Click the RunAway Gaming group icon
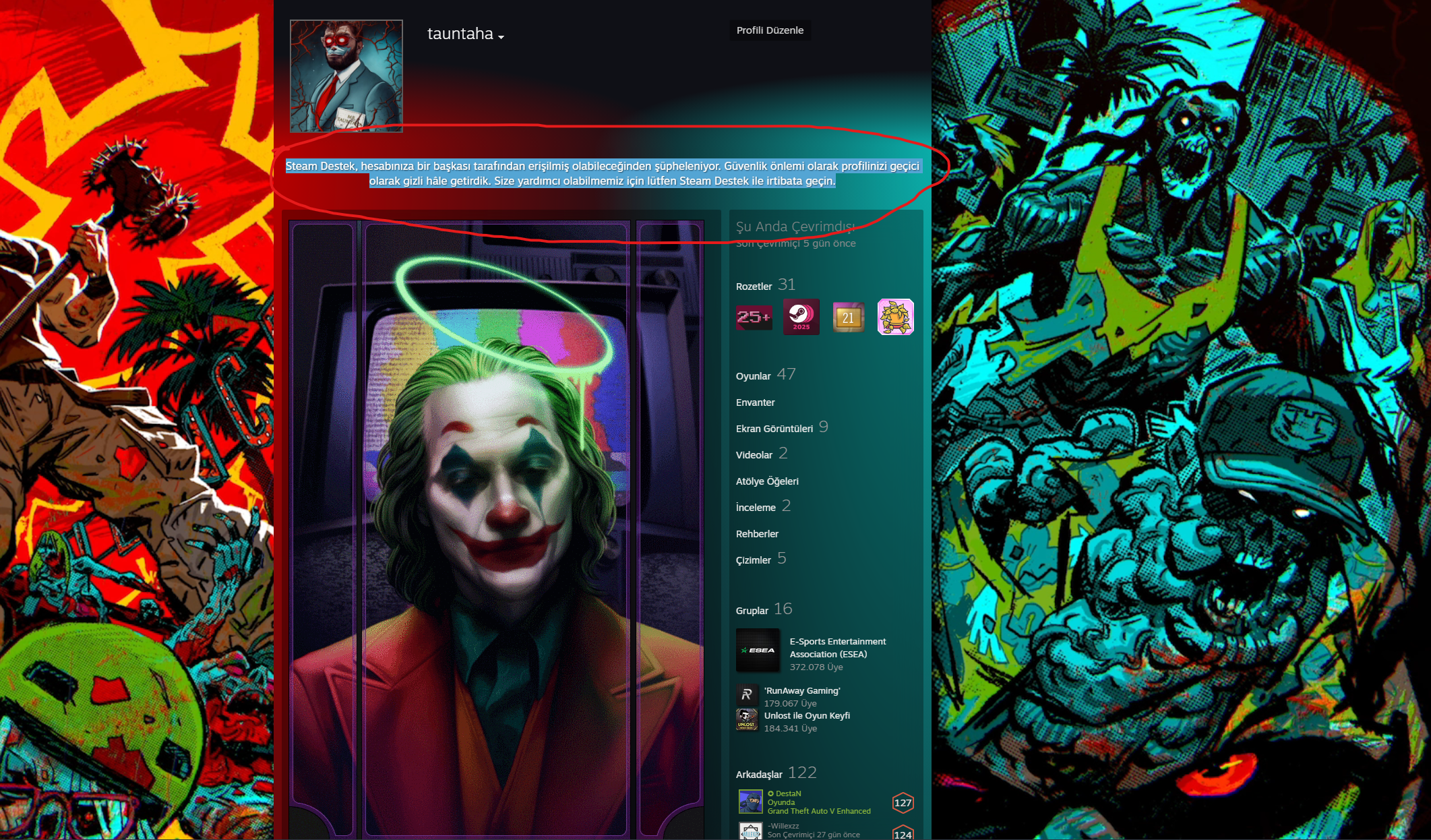 747,694
